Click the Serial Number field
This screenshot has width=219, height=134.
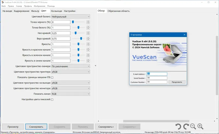tap(157, 78)
